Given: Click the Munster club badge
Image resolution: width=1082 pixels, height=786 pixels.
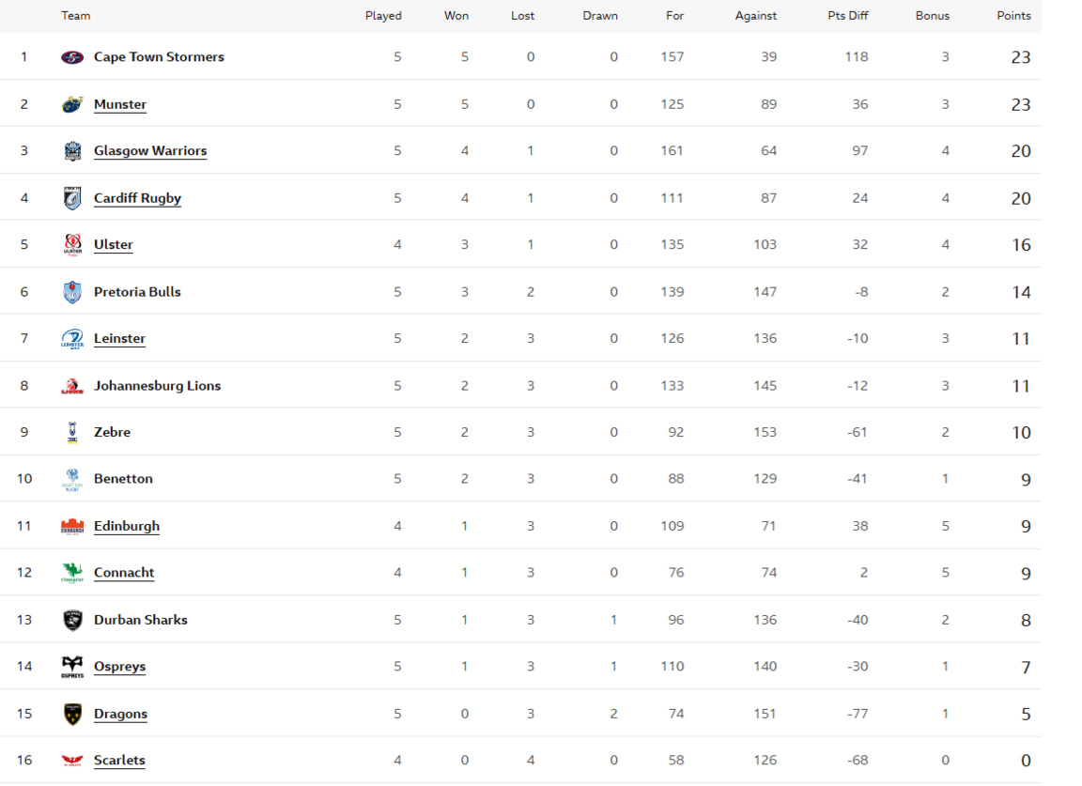Looking at the screenshot, I should coord(73,103).
